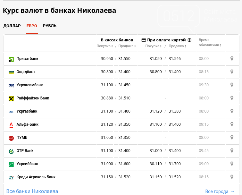
Task: Open map location for Ощадбанк
Action: coord(232,72)
